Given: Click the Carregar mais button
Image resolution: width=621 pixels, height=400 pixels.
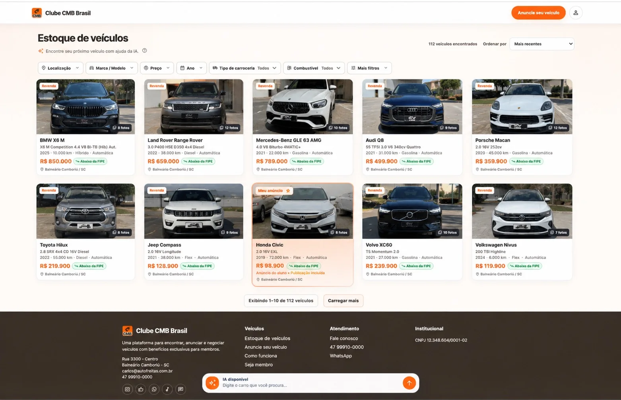Looking at the screenshot, I should click(x=343, y=301).
